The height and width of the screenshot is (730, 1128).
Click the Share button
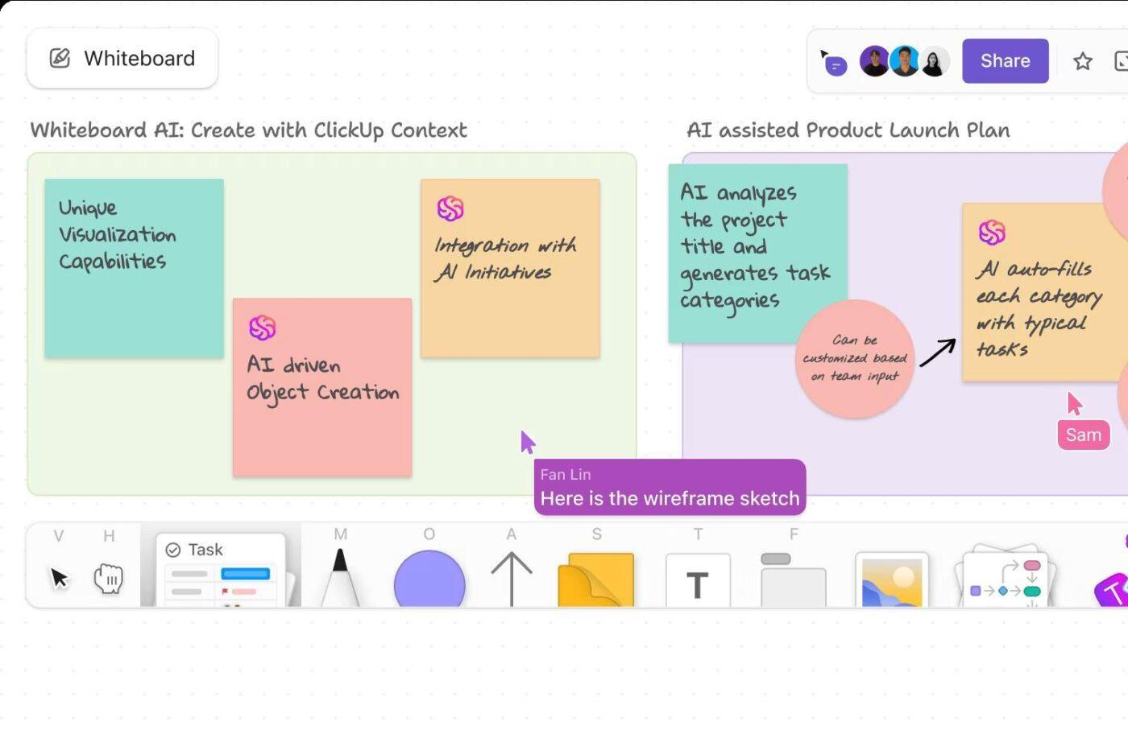click(x=1004, y=60)
